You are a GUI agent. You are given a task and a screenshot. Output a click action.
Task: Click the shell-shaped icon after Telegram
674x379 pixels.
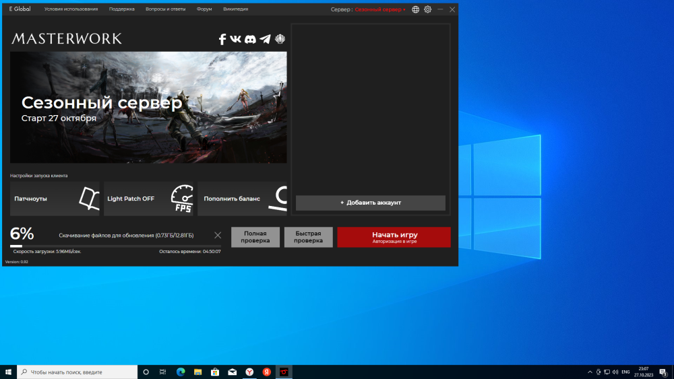[x=280, y=39]
